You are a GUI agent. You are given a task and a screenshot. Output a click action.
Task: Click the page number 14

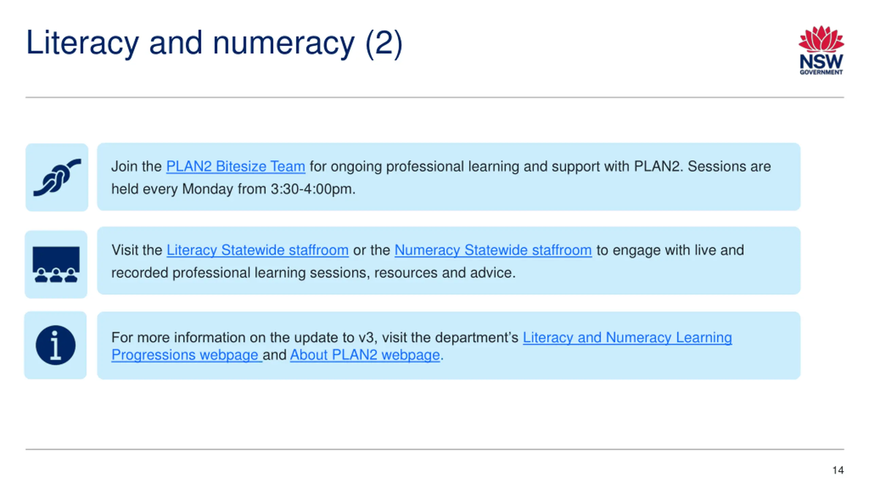pos(838,470)
